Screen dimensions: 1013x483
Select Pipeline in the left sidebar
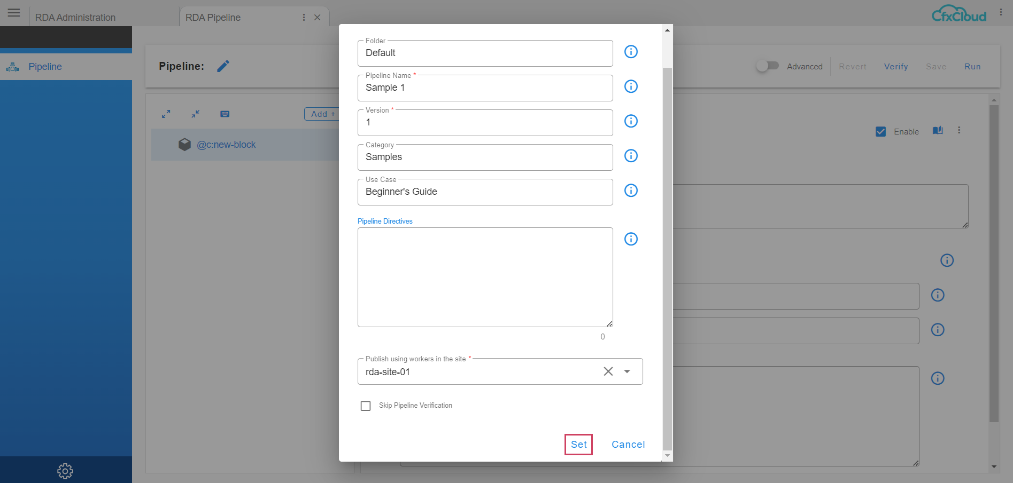[45, 67]
